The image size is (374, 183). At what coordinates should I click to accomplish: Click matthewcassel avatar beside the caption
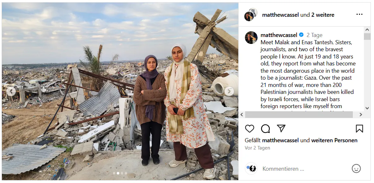(x=251, y=38)
